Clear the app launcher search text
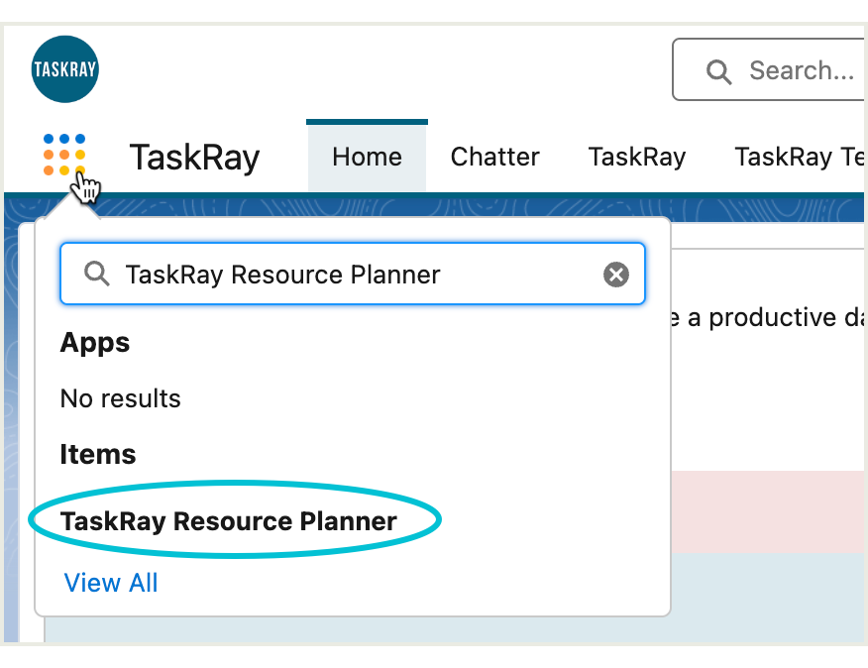868x668 pixels. click(615, 275)
